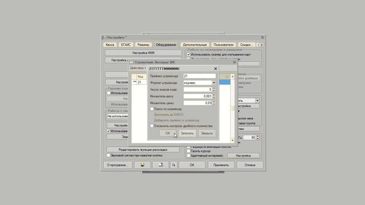Click the Префикс штрихкода input field

click(x=200, y=76)
